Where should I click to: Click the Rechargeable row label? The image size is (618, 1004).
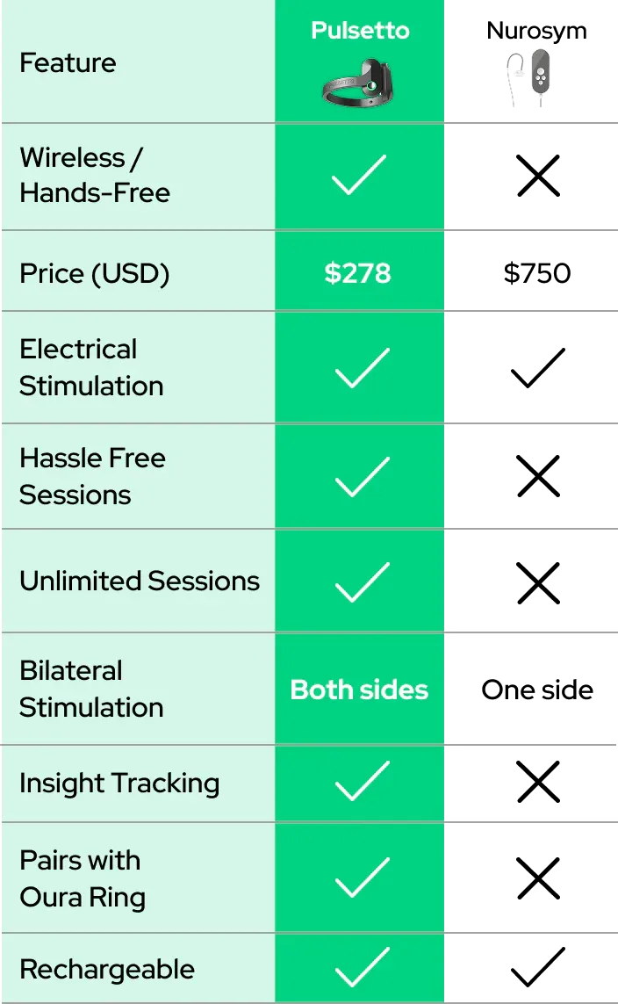[x=107, y=969]
